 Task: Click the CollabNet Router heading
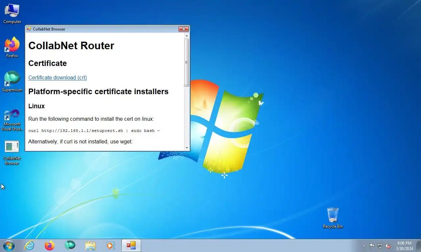(x=71, y=46)
